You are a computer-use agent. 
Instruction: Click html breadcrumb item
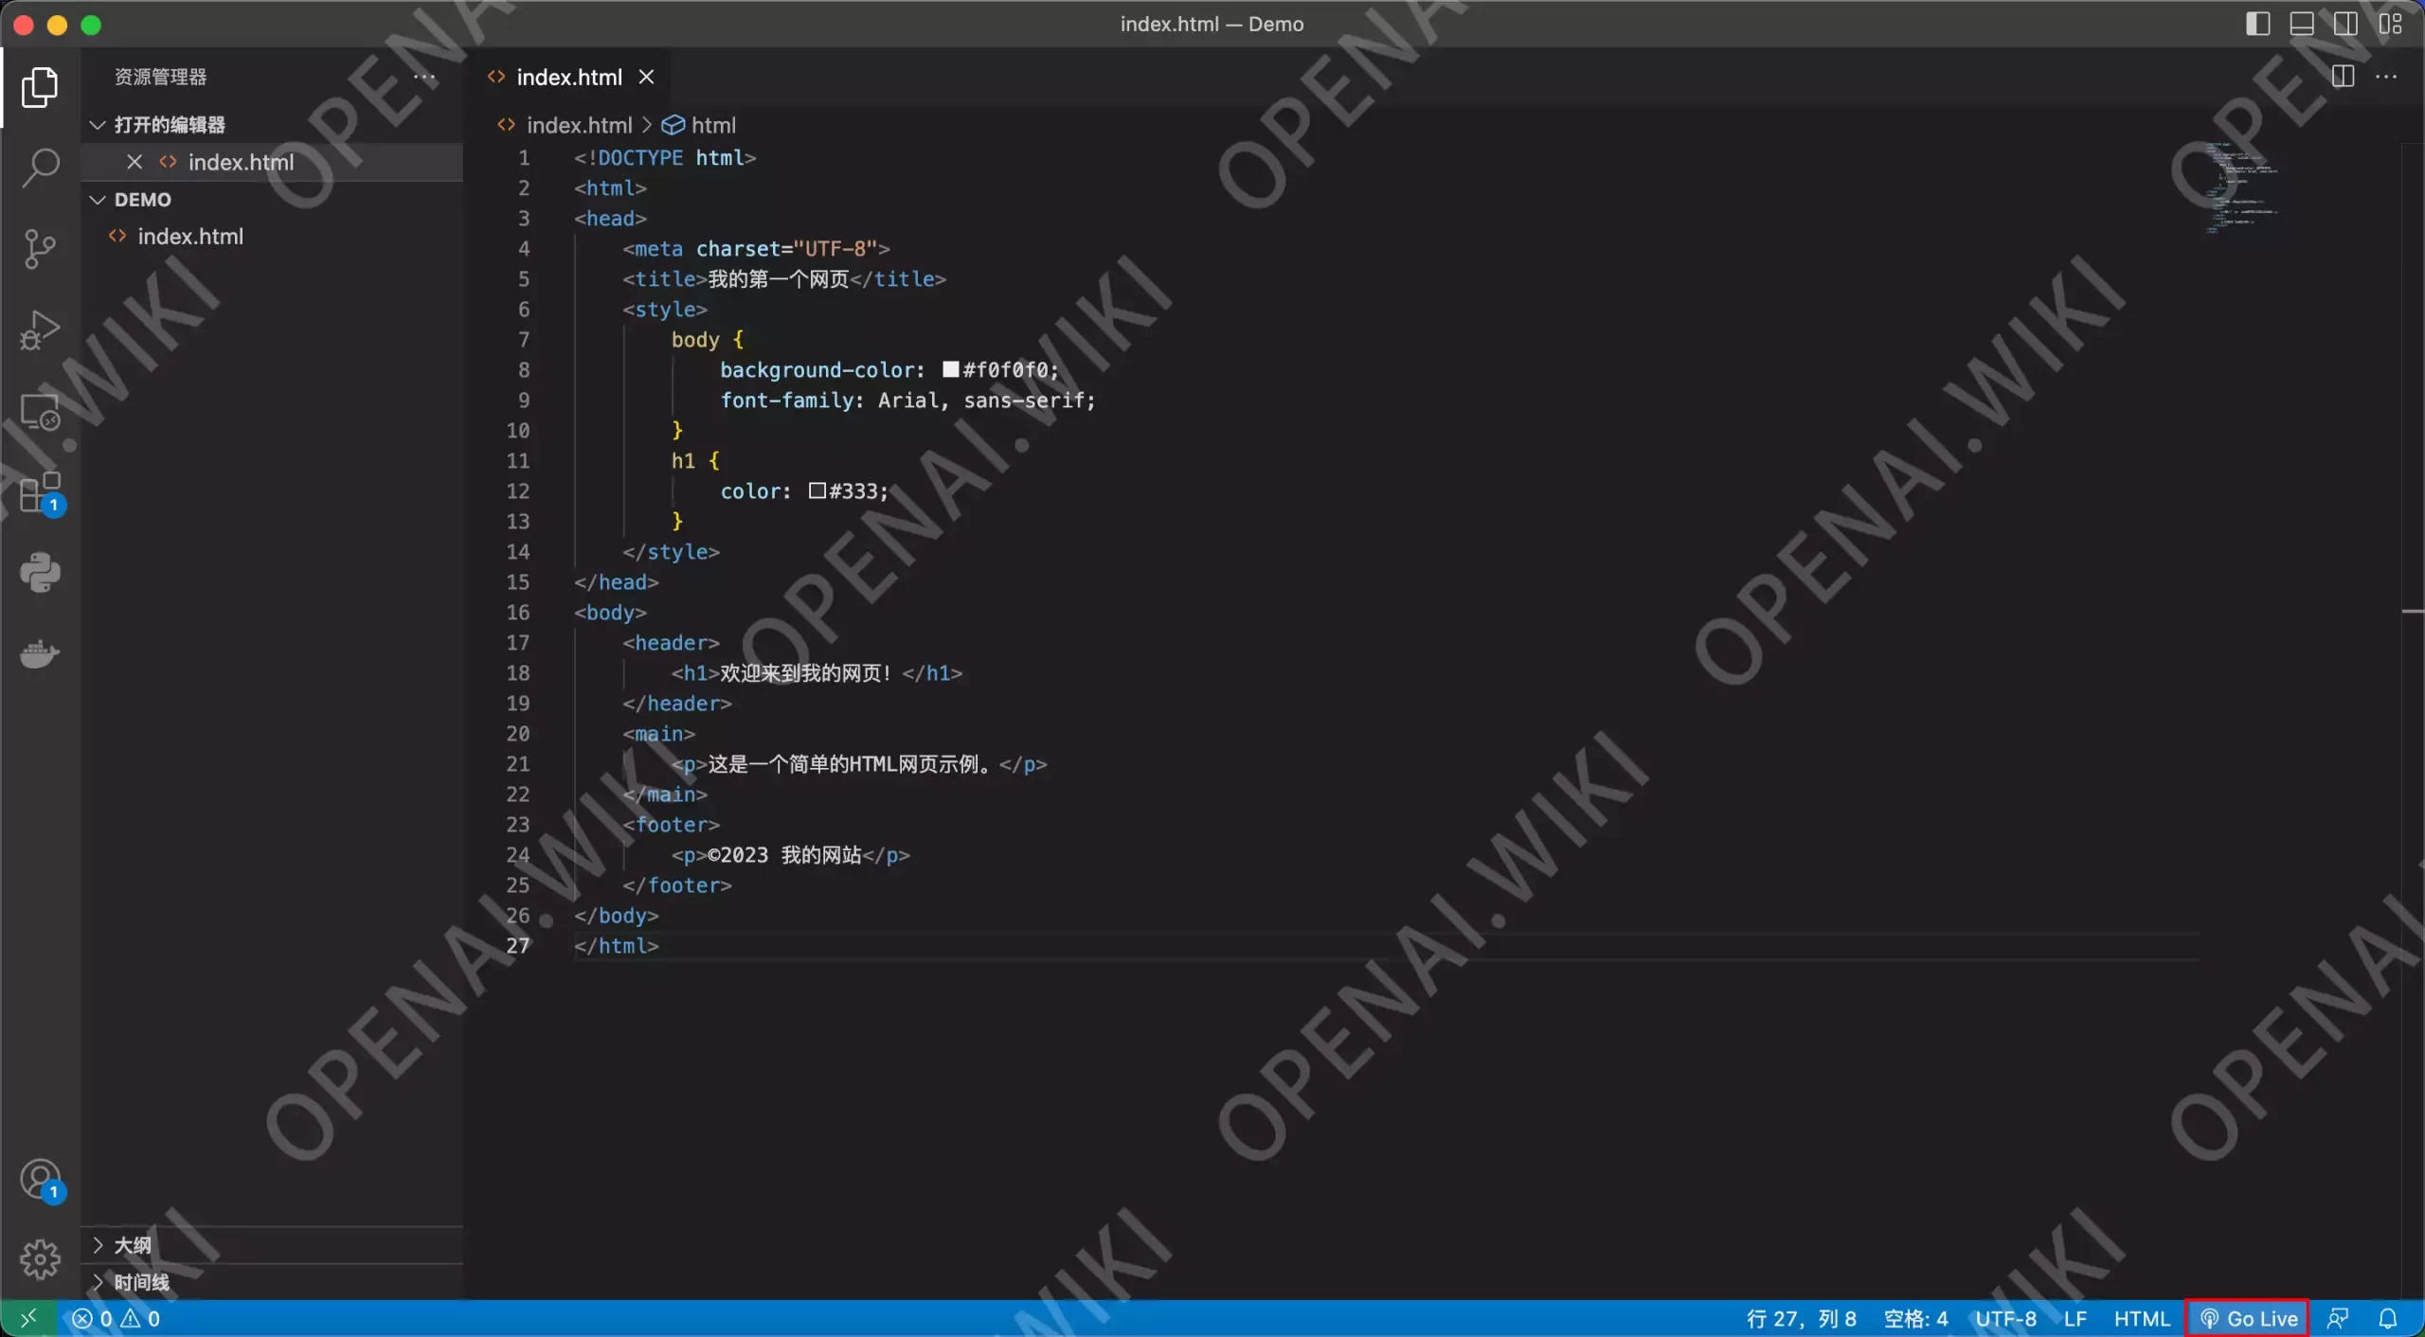[x=712, y=126]
